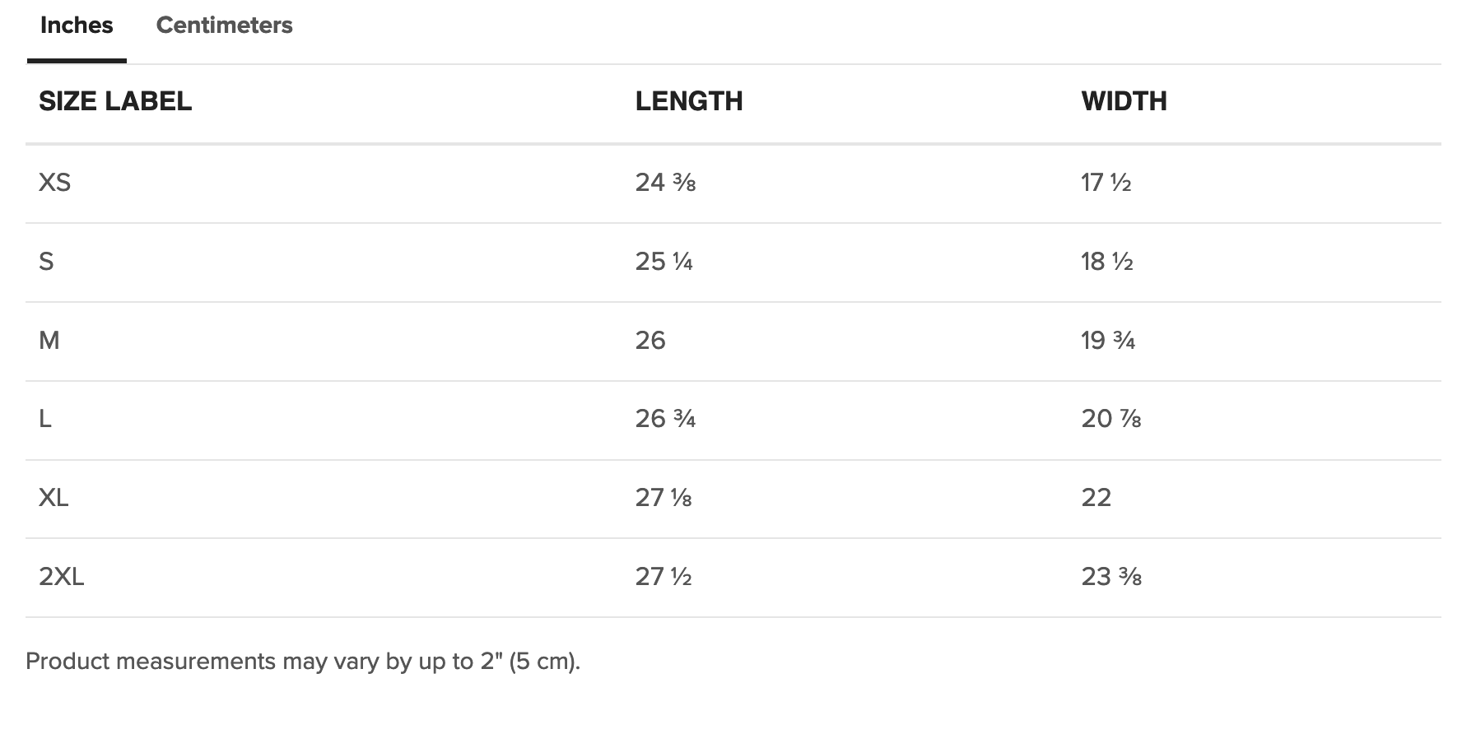1462x734 pixels.
Task: Click the 2XL width value 23 ⅜
Action: 1111,577
